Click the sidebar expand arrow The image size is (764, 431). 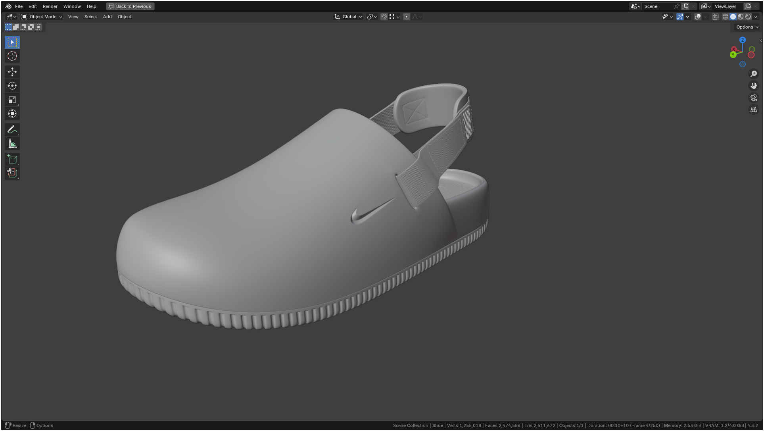pos(760,41)
